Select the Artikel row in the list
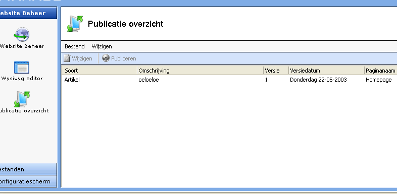Screen dimensions: 397x194 coord(229,80)
